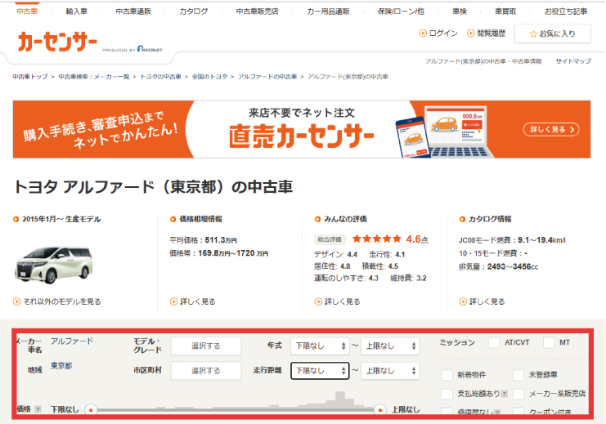
Task: Click the help icon next to 支払総額あり
Action: click(x=505, y=394)
